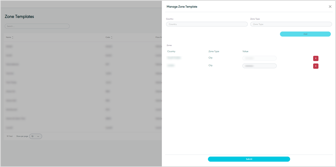Image resolution: width=336 pixels, height=167 pixels.
Task: Click the Zone Templates search box
Action: [37, 26]
